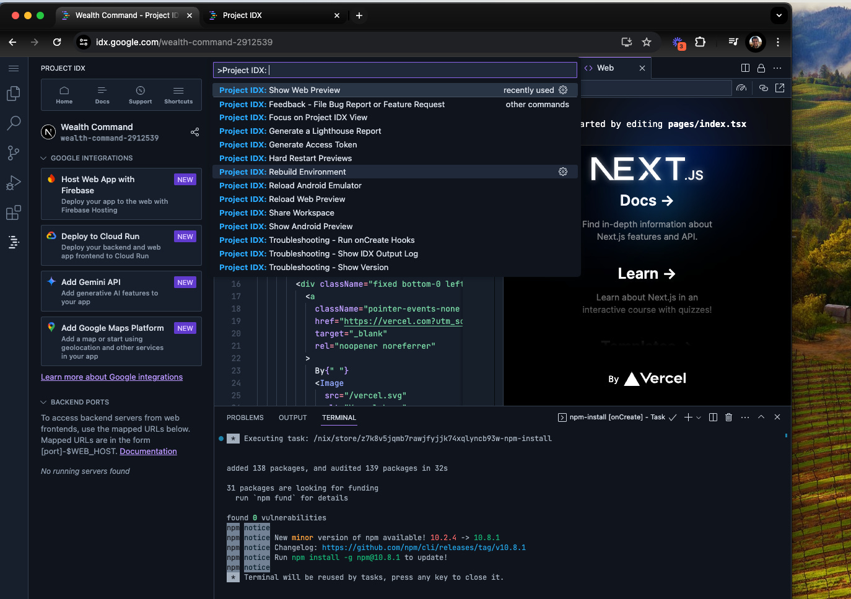Screen dimensions: 851x599
Task: Toggle the hamburger menu in the activity bar
Action: click(14, 68)
